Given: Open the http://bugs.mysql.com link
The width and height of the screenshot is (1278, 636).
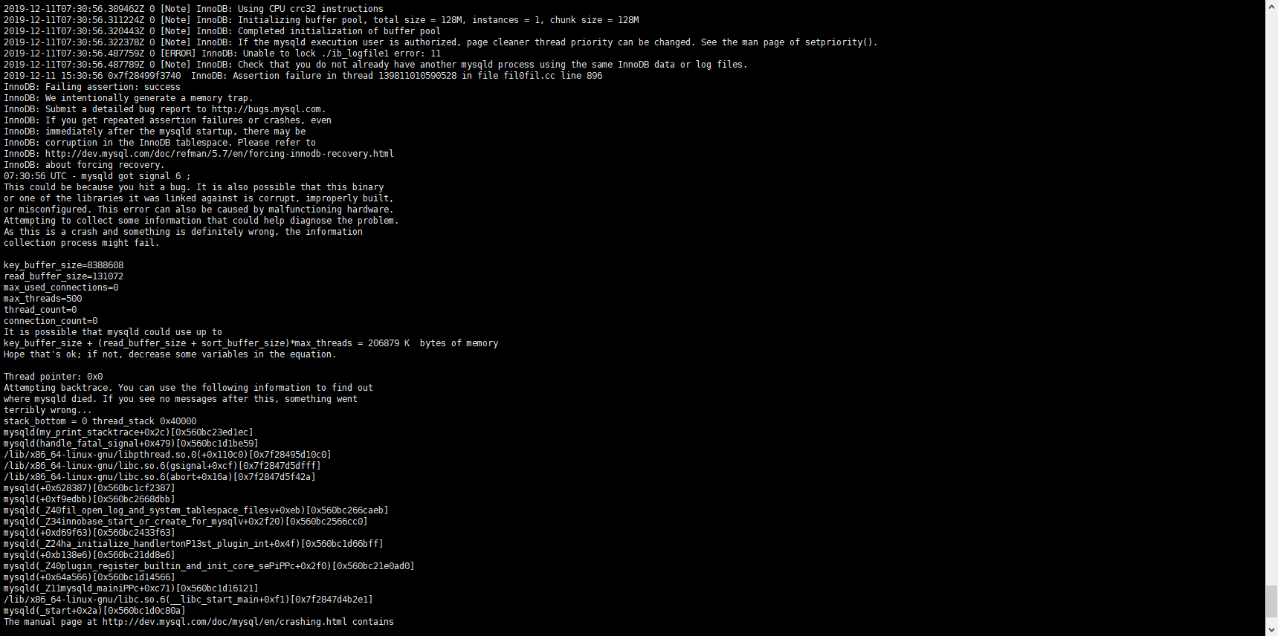Looking at the screenshot, I should (266, 109).
